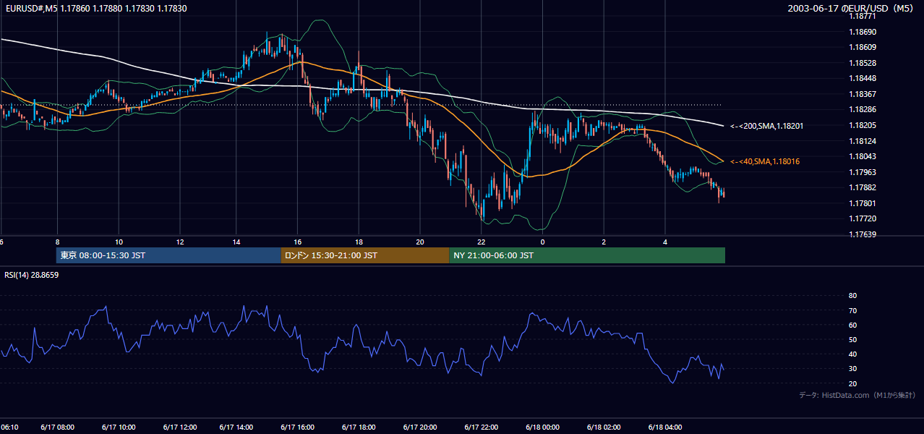Click price level 1.18528 on axis

pos(863,63)
